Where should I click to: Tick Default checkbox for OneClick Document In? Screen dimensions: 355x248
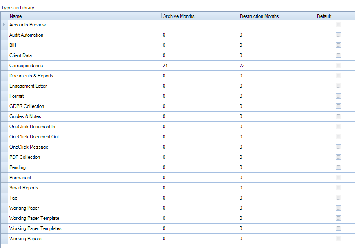click(338, 126)
